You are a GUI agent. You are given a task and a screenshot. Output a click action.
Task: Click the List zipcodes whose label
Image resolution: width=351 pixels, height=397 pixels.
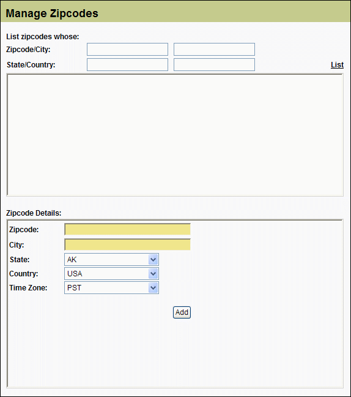(42, 37)
